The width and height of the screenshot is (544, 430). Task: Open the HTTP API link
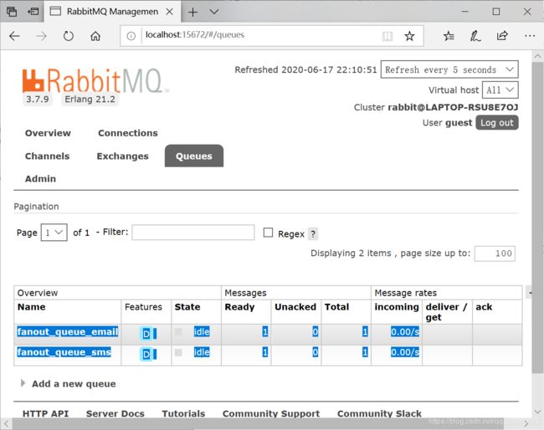45,414
